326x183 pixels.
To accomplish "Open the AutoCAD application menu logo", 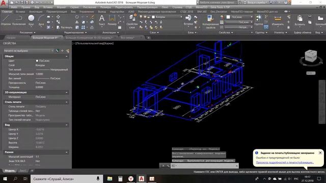I will tap(4, 3).
